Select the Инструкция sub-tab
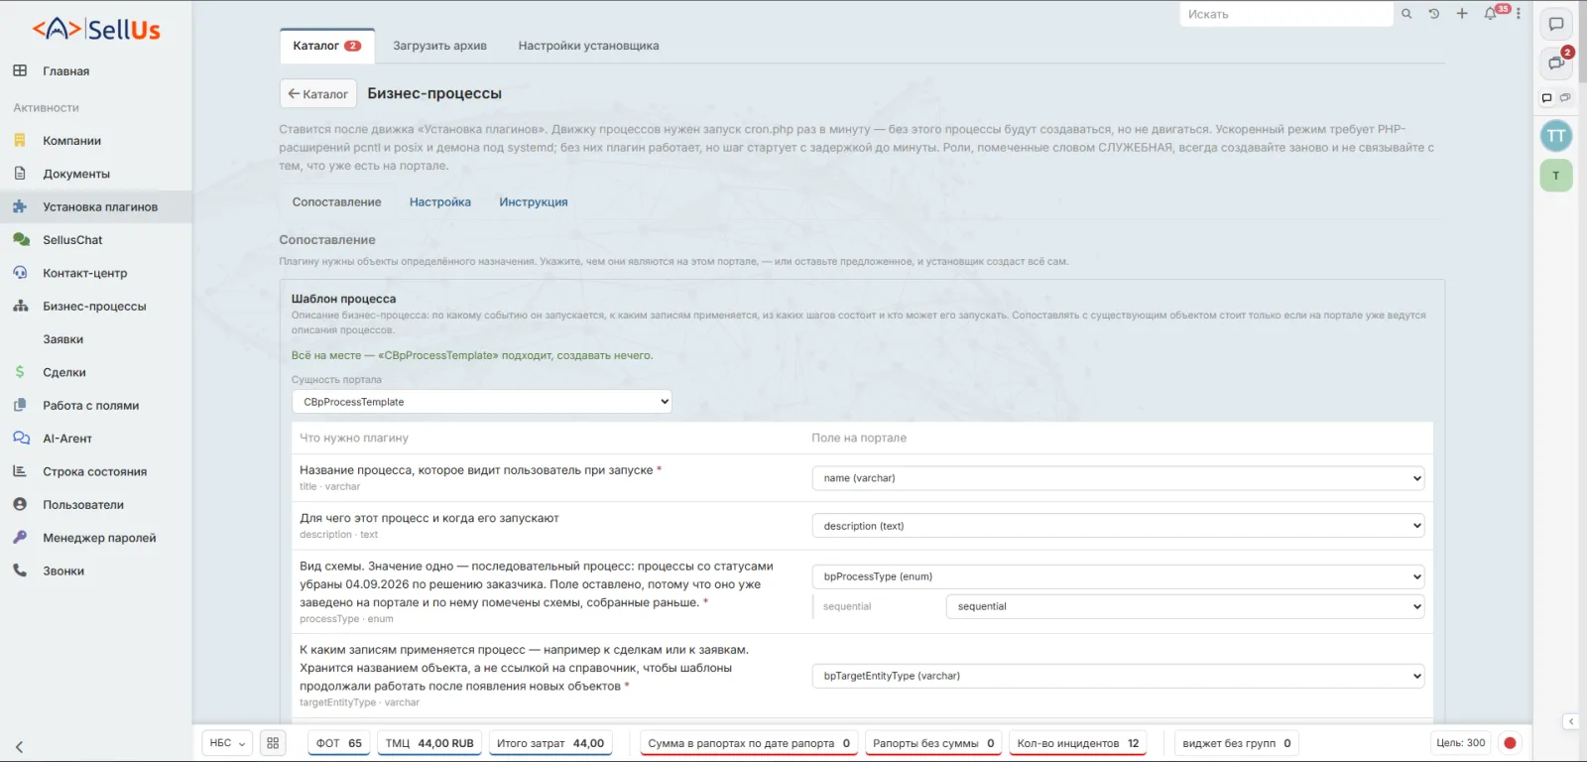 534,202
